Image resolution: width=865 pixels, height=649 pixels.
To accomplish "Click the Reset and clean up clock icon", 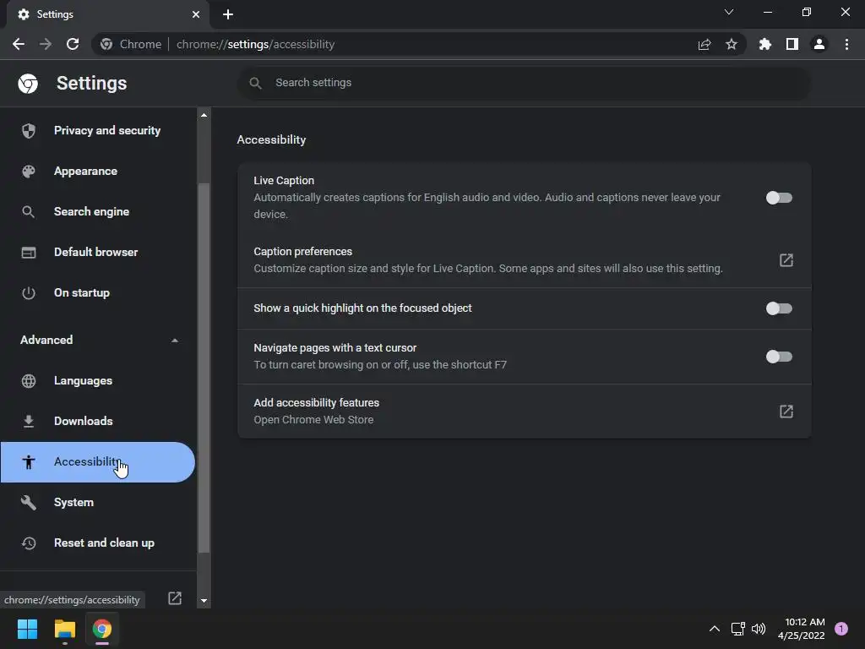I will 28,543.
